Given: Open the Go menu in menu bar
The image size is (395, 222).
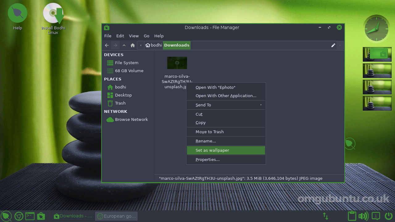Looking at the screenshot, I should click(x=147, y=36).
